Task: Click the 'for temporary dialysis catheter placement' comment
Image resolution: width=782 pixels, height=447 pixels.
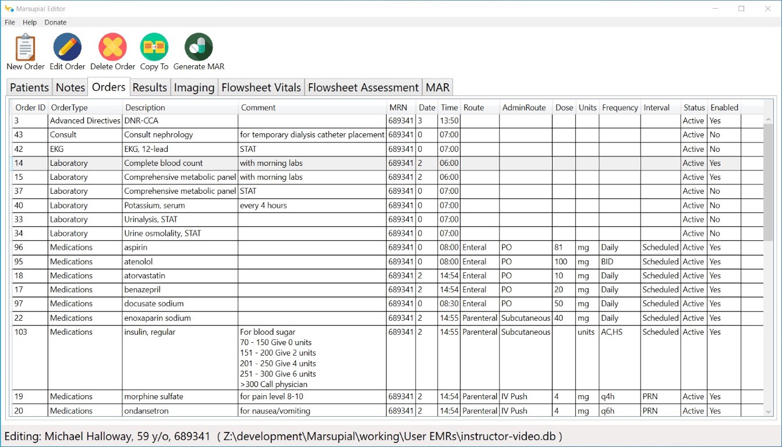Action: [x=313, y=135]
